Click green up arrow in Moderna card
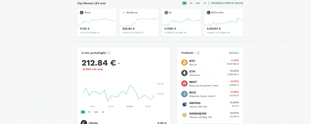Screen dimensions: 311x124 pos(142,32)
